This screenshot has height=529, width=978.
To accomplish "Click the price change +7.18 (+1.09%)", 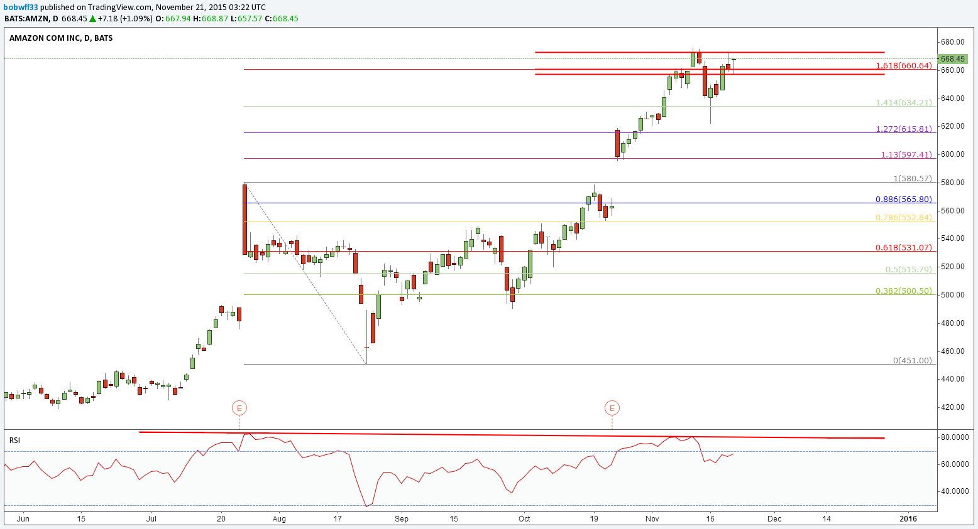I will (125, 18).
